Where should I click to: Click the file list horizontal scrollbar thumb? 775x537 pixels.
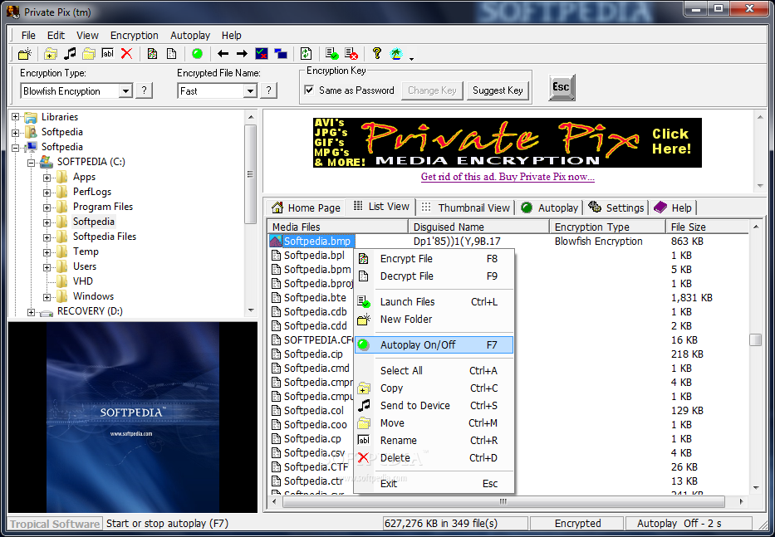[x=503, y=501]
